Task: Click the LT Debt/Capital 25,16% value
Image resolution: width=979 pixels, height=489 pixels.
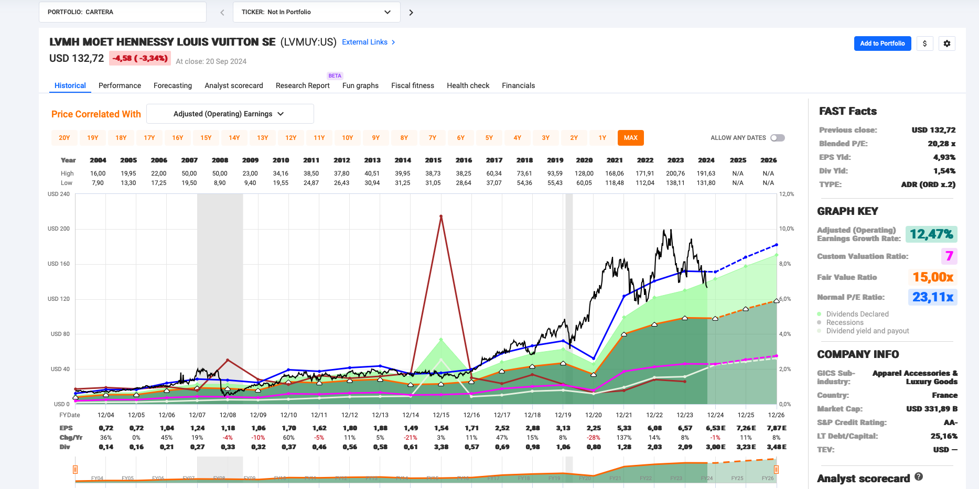Action: (x=944, y=436)
